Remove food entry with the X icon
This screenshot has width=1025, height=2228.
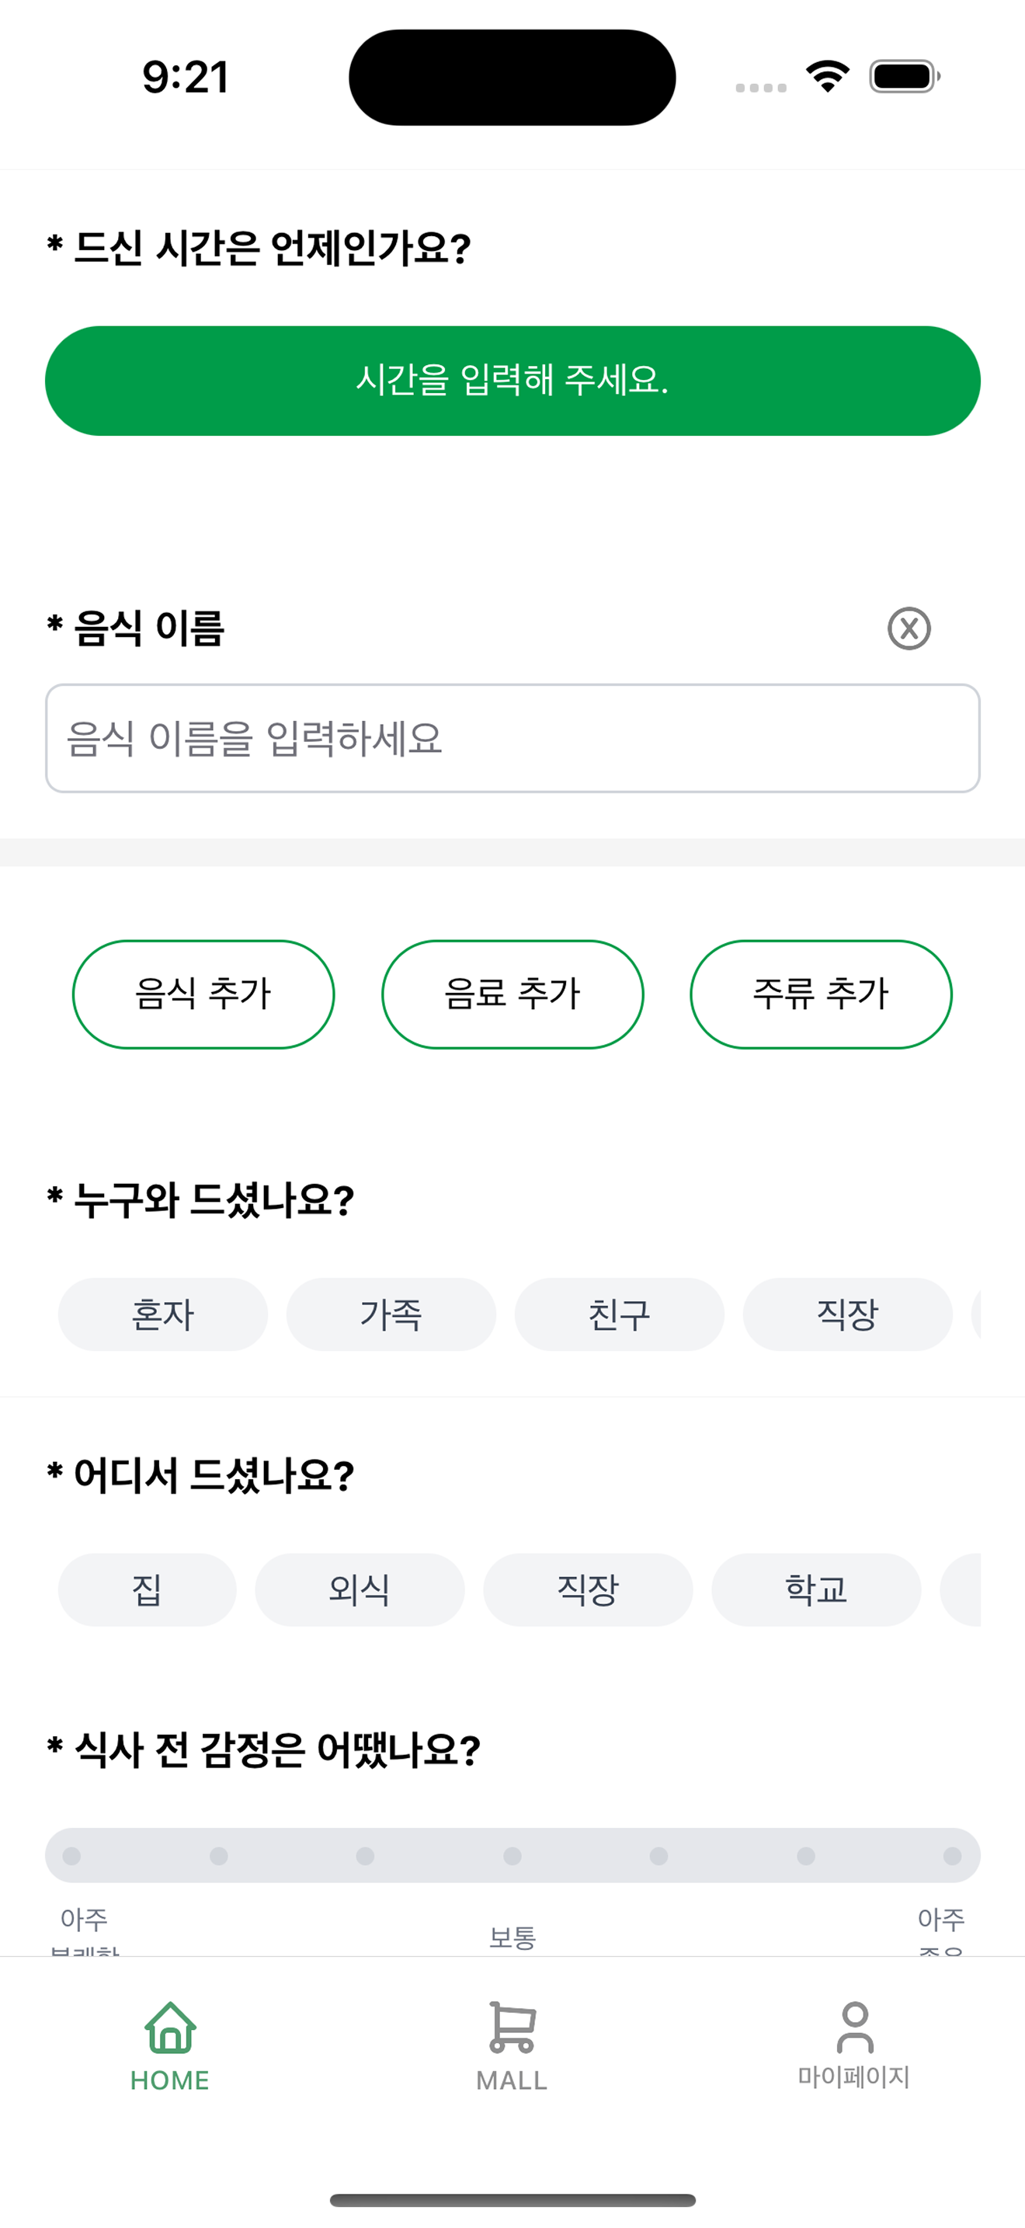tap(909, 628)
